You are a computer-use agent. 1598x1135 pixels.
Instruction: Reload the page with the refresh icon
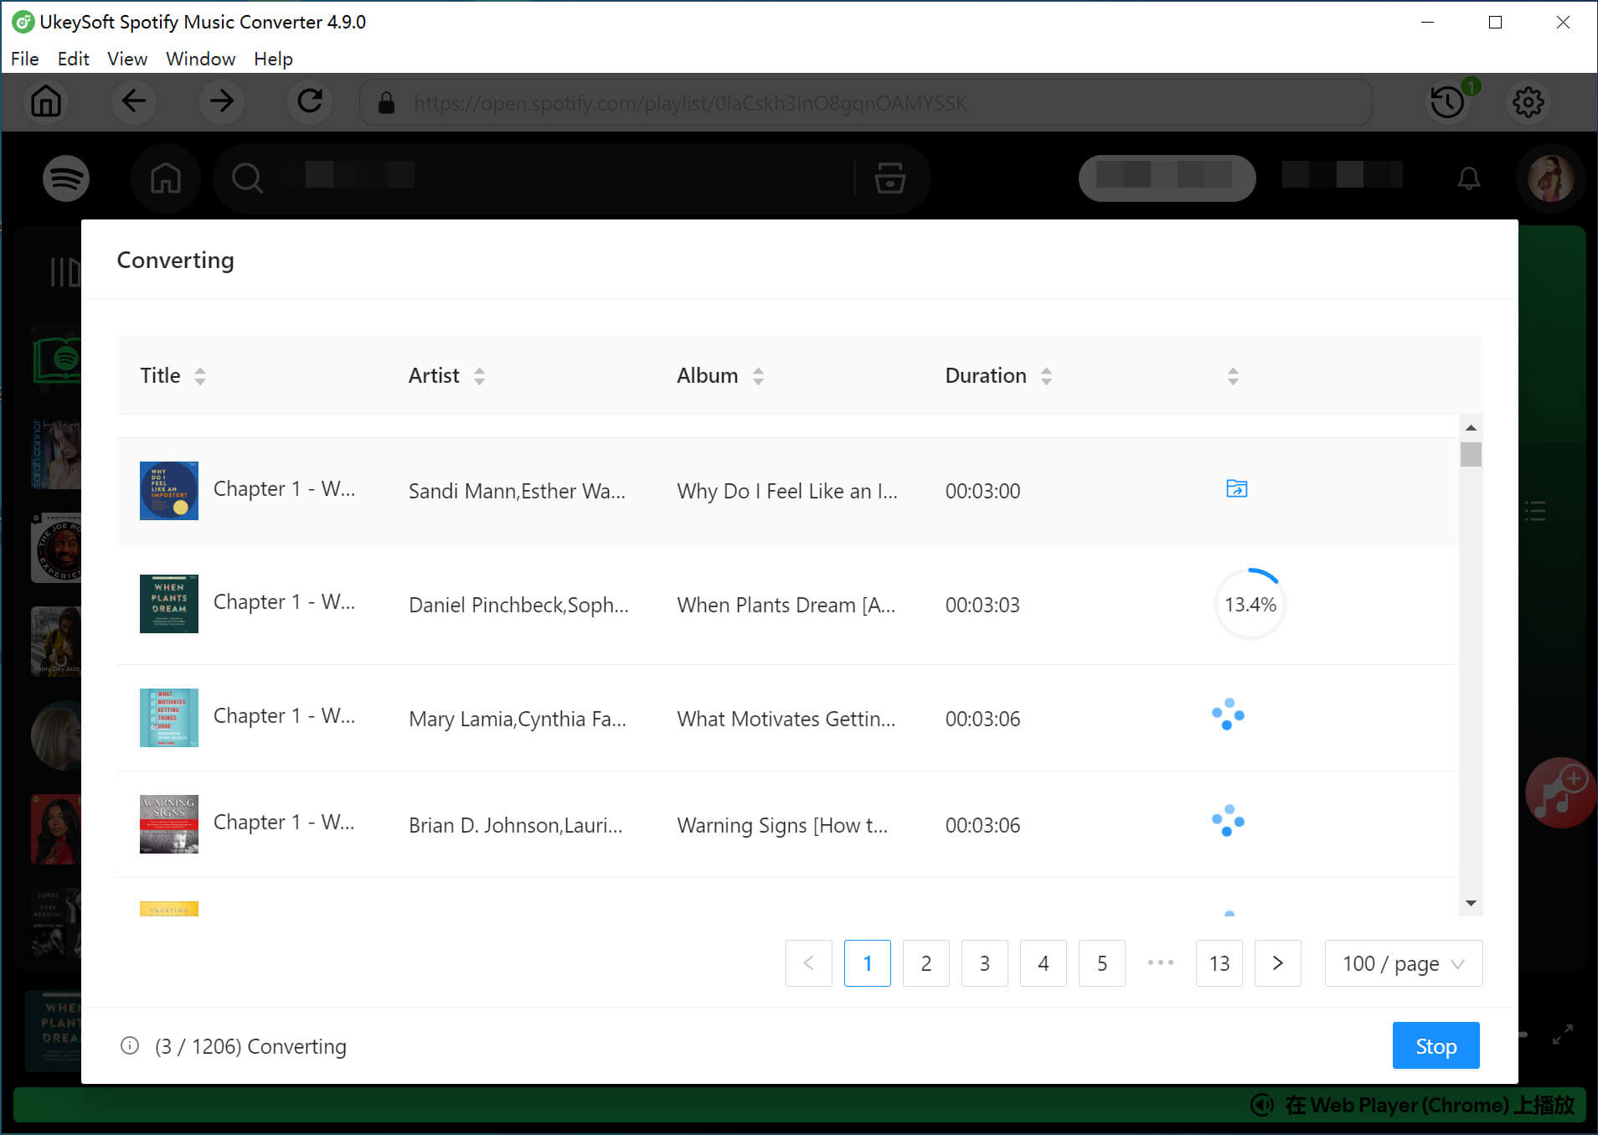[310, 102]
